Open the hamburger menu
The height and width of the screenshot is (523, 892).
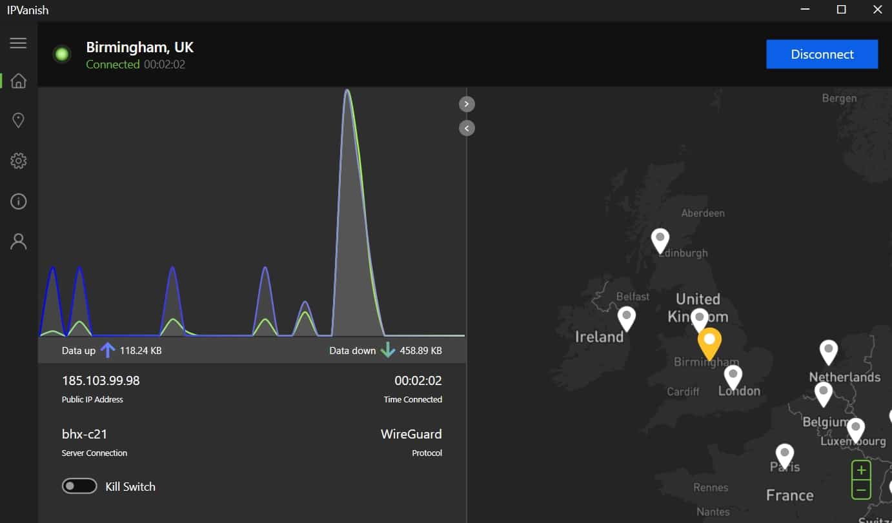pos(18,43)
